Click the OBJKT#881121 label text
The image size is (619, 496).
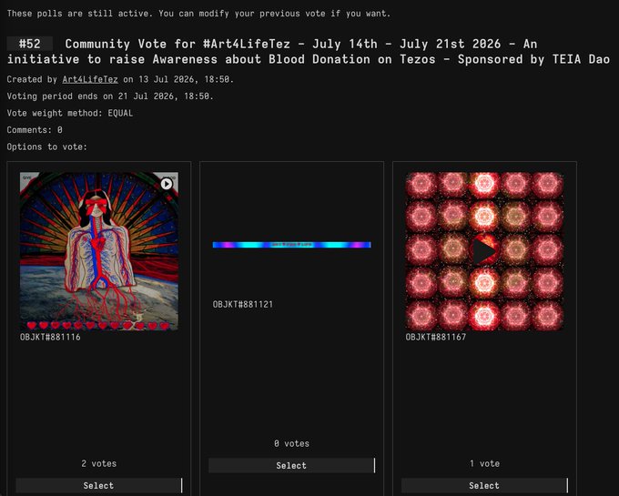[243, 304]
